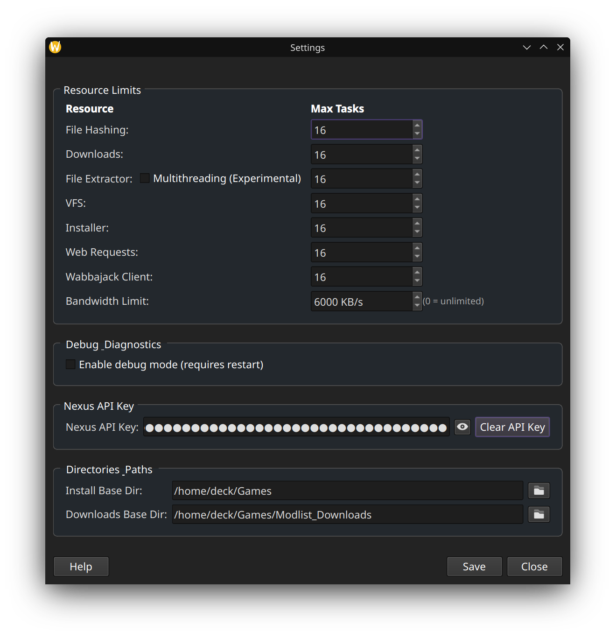Increase File Hashing max tasks with up arrow

pos(417,126)
